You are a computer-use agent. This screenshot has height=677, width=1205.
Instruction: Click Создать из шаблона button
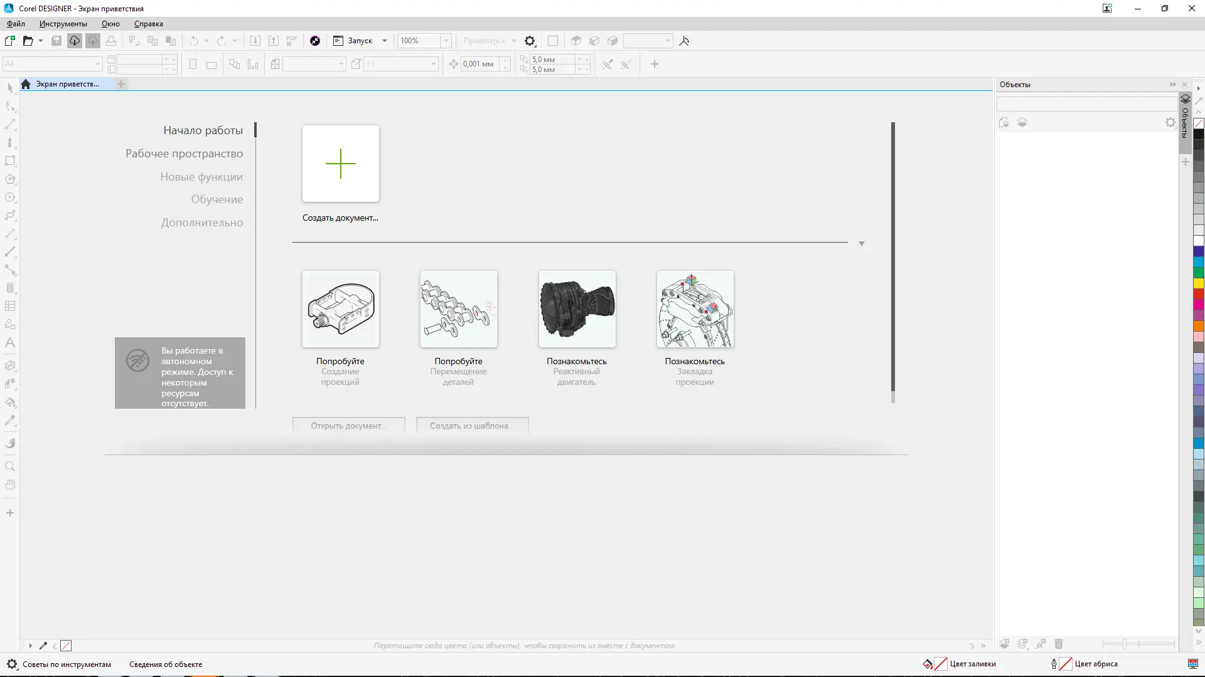coord(472,426)
